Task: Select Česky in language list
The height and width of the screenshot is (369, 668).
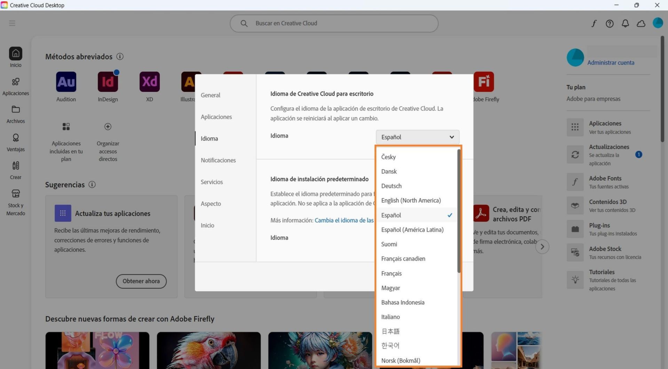Action: [417, 157]
